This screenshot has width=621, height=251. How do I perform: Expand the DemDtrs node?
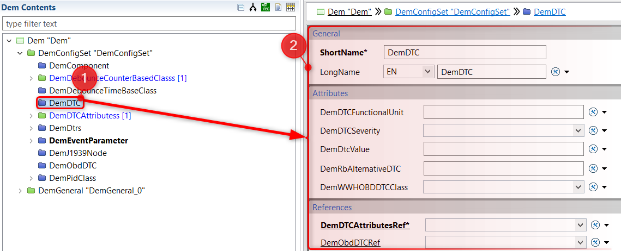(x=31, y=128)
